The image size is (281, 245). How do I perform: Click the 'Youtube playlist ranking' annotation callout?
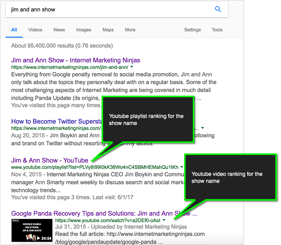point(147,119)
